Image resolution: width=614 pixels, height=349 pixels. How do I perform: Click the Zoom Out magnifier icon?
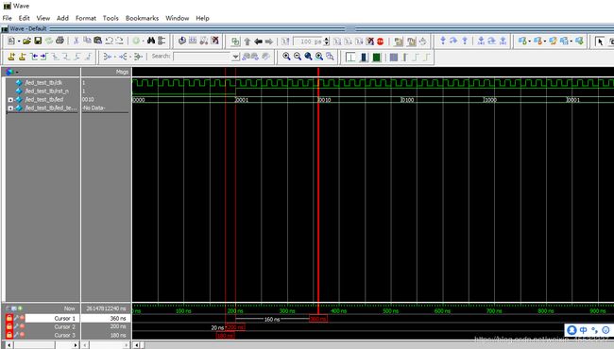tap(298, 57)
